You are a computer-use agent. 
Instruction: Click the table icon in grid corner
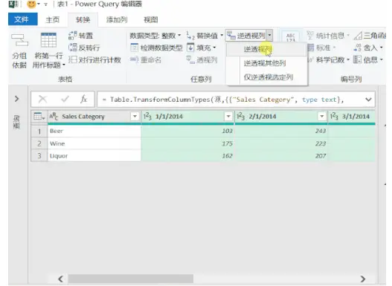point(39,117)
